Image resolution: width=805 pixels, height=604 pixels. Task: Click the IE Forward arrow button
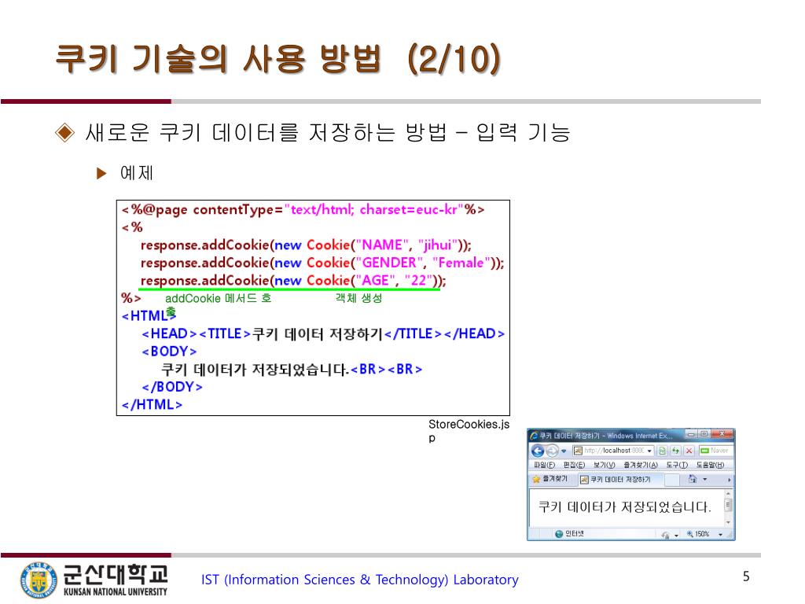pyautogui.click(x=552, y=451)
